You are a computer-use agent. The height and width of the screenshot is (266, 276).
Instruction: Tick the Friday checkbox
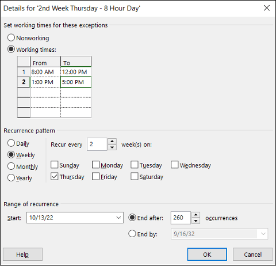[95, 176]
